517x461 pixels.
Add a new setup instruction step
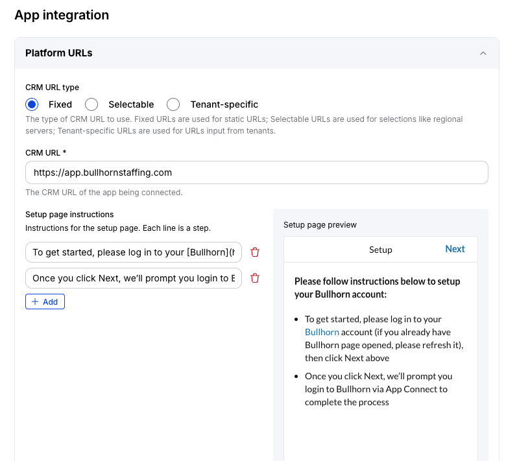(45, 301)
